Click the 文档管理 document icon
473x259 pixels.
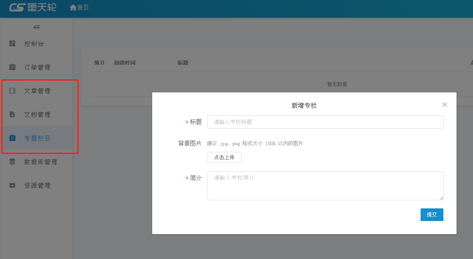click(12, 114)
